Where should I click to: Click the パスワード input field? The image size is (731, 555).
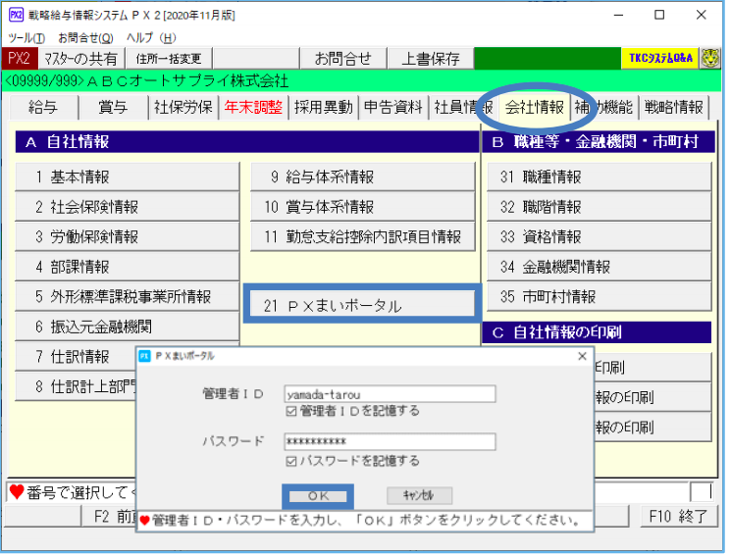[391, 442]
